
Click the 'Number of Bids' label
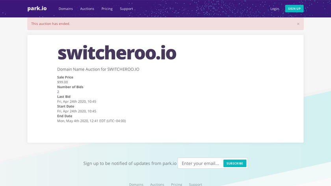(70, 87)
